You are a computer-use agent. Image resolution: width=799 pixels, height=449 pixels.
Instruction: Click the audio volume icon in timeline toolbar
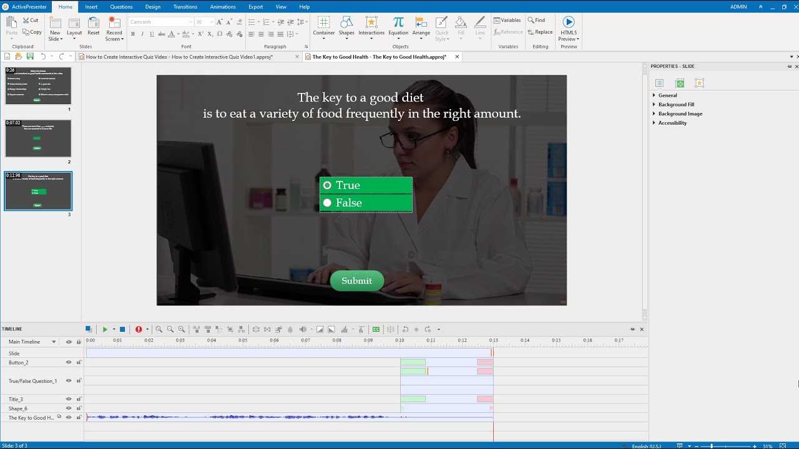tap(303, 329)
